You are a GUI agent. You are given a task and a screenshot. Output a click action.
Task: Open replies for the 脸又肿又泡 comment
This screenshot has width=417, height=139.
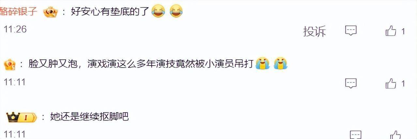click(351, 83)
